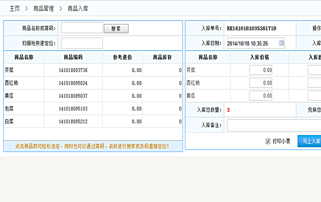The width and height of the screenshot is (321, 202).
Task: Click the 参考进价 column header
Action: point(123,57)
